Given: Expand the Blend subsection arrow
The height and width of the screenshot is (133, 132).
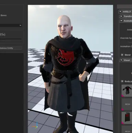Looking at the screenshot, I should click(x=122, y=55).
